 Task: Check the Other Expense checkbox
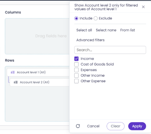click(x=76, y=81)
